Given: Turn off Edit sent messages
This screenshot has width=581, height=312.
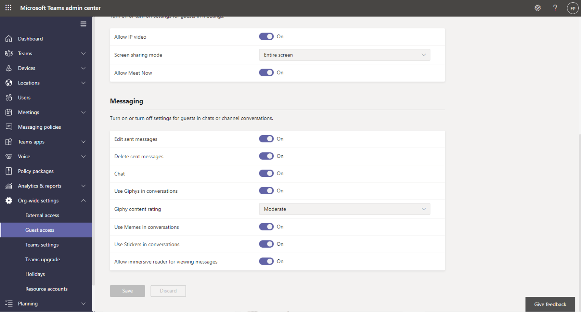Looking at the screenshot, I should (266, 139).
